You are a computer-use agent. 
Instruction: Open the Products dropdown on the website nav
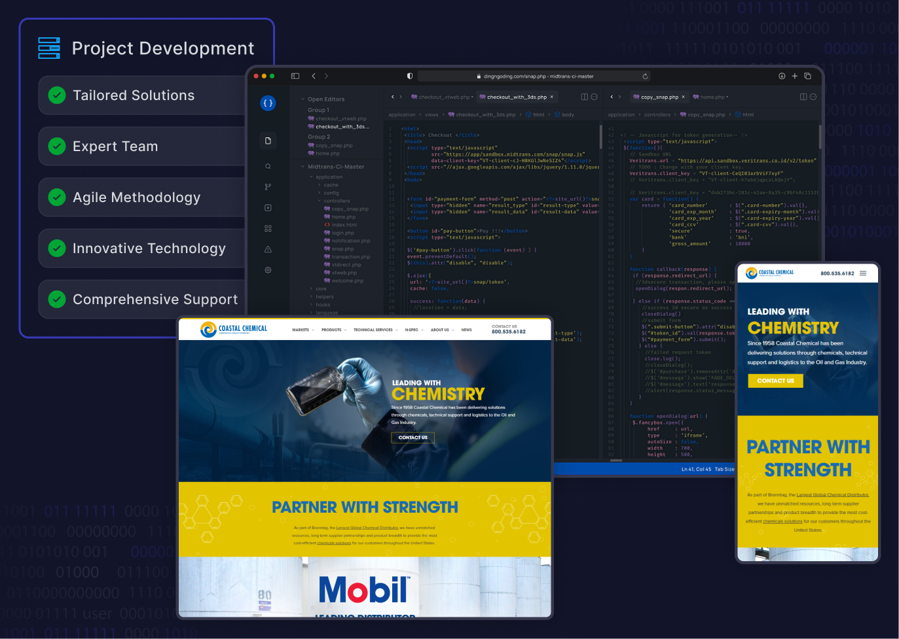[334, 330]
